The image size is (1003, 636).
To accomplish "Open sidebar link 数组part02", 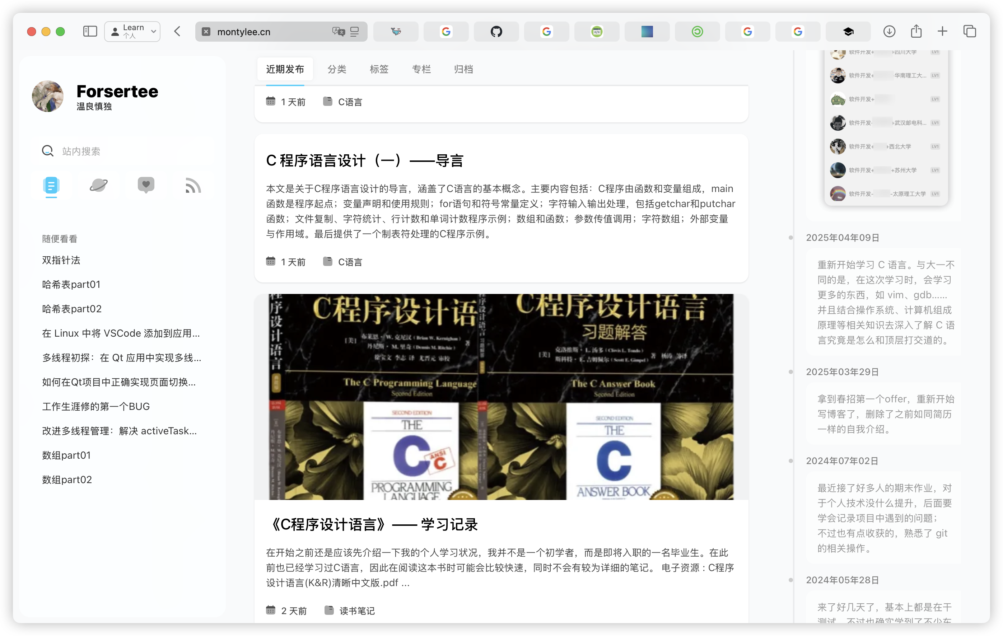I will point(67,480).
